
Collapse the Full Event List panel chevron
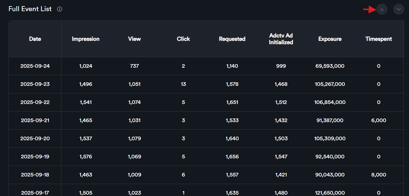398,9
